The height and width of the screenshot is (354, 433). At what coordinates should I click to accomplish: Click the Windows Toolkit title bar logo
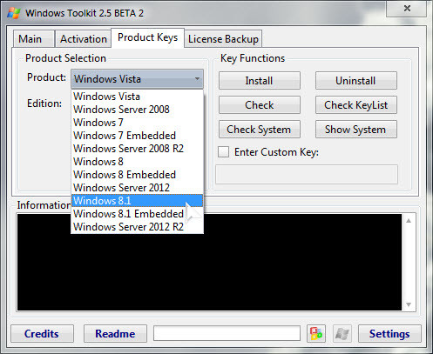pos(13,13)
